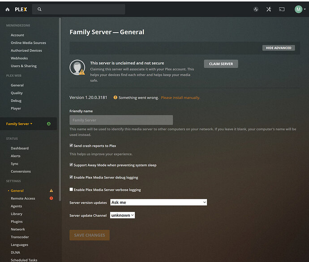Disable Plex Media Server debug logging checkbox
Image resolution: width=309 pixels, height=262 pixels.
tap(71, 177)
